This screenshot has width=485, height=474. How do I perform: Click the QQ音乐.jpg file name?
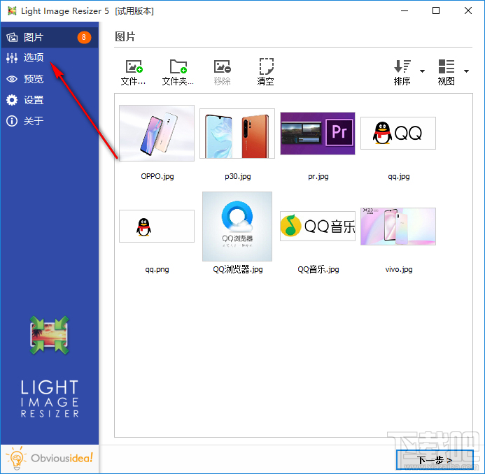pos(318,269)
